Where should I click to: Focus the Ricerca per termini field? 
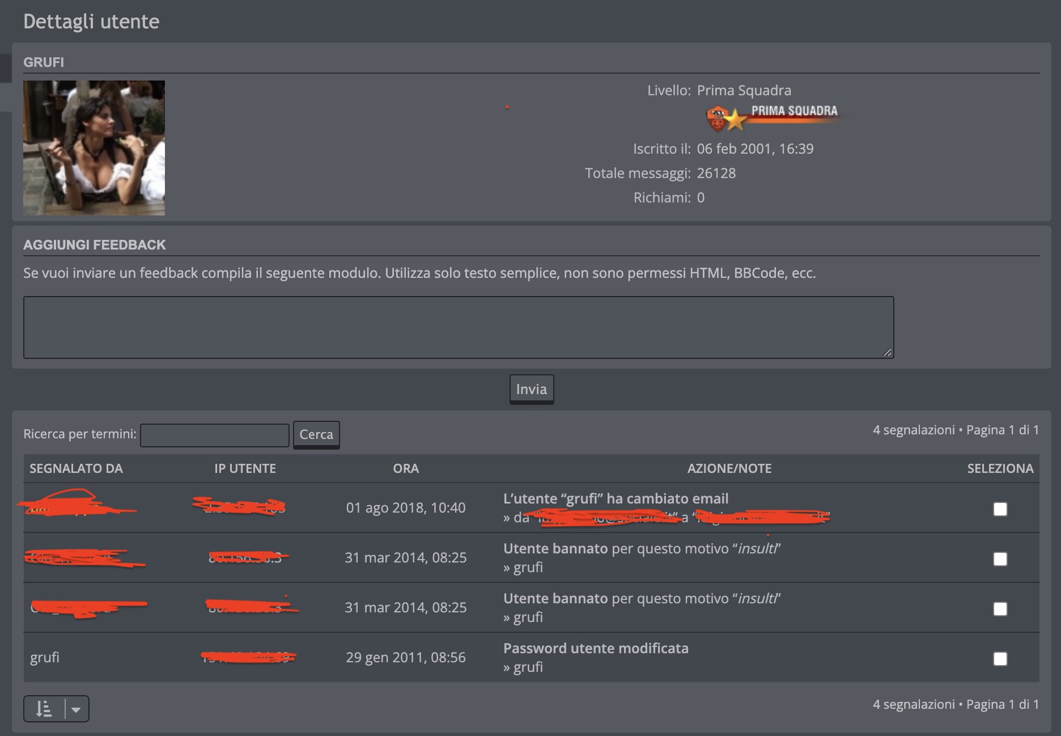point(215,435)
